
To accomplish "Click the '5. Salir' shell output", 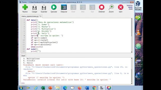I will pyautogui.click(x=28, y=63).
